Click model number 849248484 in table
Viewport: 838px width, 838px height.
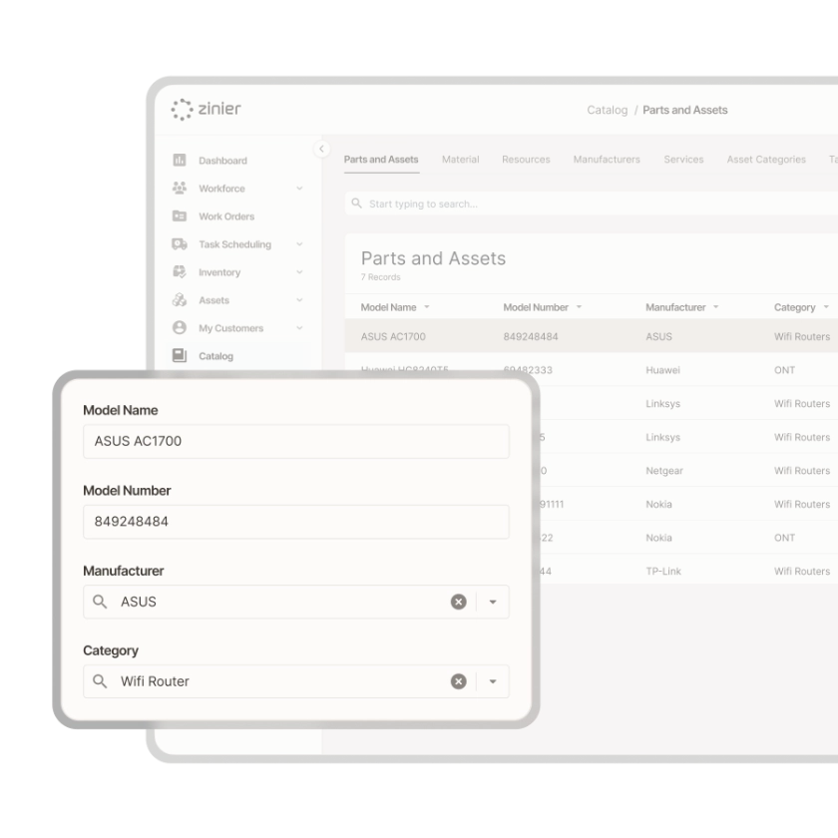tap(531, 337)
